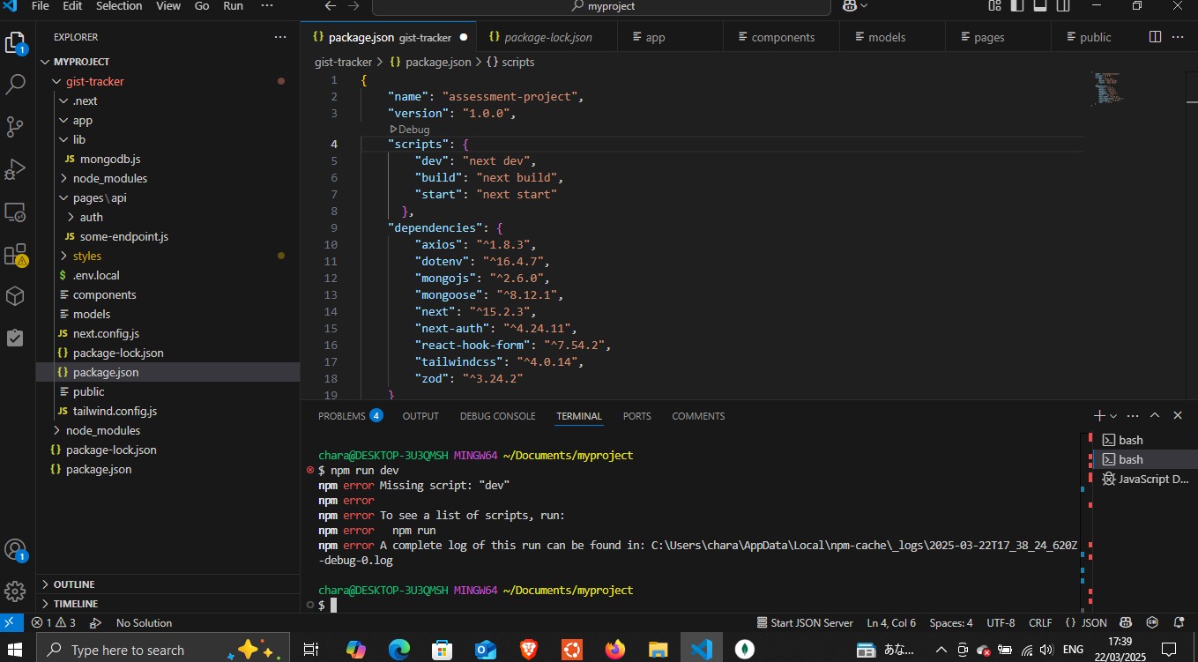Maximize the terminal panel size
This screenshot has height=662, width=1198.
1154,416
